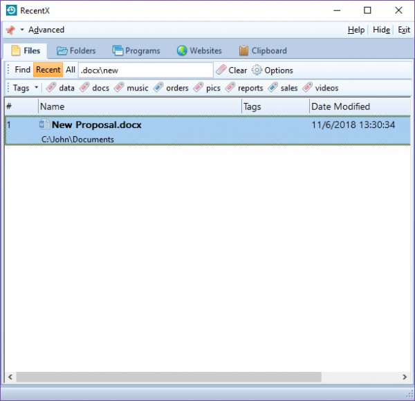Filter by the videos tag
415x401 pixels.
pyautogui.click(x=320, y=88)
